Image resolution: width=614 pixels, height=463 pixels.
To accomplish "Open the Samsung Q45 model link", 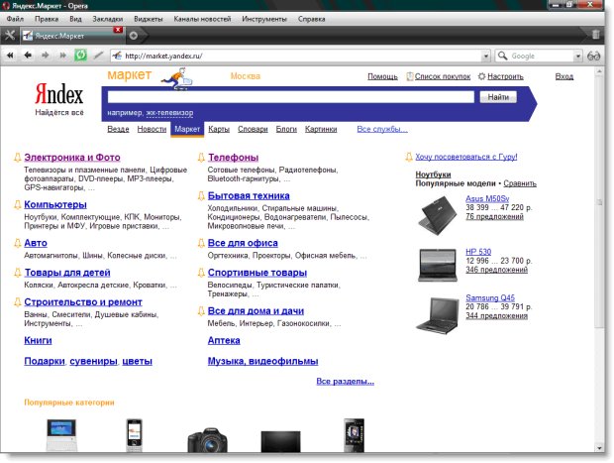I will click(x=490, y=298).
